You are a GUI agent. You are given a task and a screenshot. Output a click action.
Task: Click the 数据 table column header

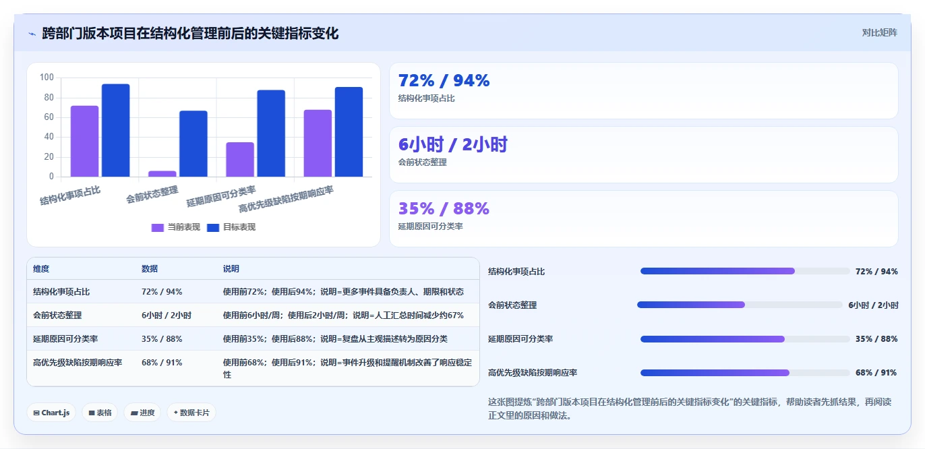pos(150,268)
